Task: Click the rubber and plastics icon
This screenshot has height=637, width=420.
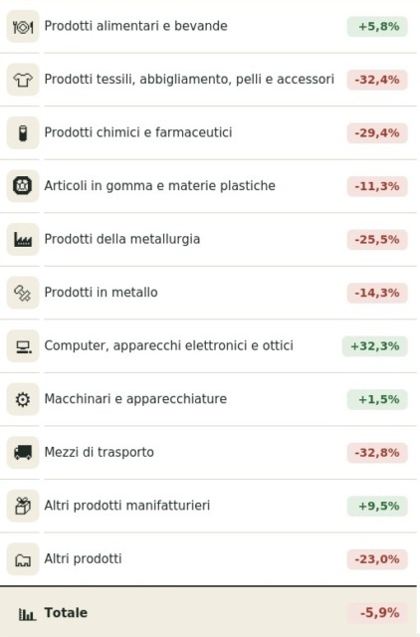Action: (x=23, y=186)
